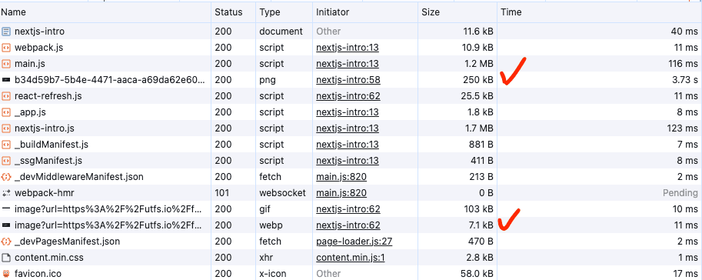The image size is (702, 280).
Task: Click the JSON icon beside _devPagesManifest.json
Action: [x=6, y=242]
